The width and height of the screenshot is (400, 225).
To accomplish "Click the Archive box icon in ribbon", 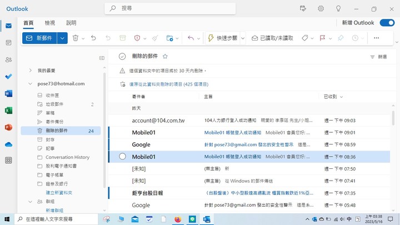I will tap(122, 38).
